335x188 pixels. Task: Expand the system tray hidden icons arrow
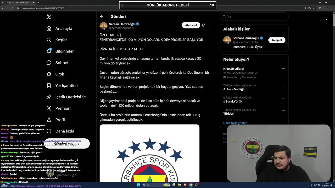point(307,185)
